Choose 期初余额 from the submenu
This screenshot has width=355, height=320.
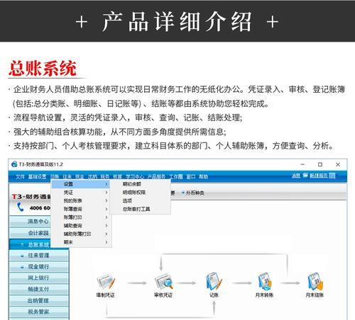tap(131, 184)
